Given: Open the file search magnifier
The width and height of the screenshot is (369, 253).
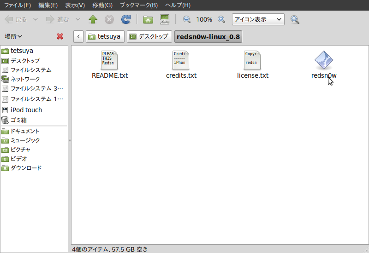Looking at the screenshot, I should (295, 20).
